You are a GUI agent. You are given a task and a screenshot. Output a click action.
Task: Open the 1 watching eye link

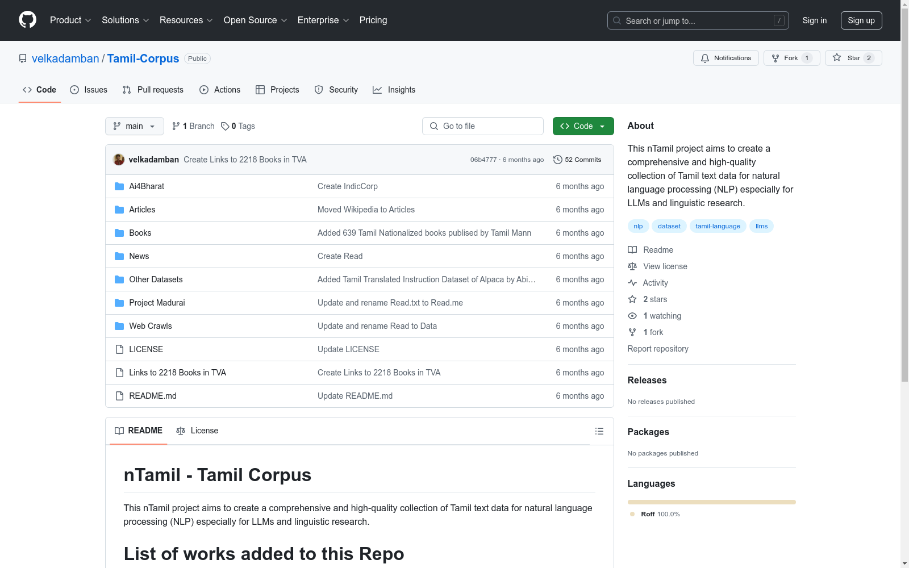click(x=654, y=316)
